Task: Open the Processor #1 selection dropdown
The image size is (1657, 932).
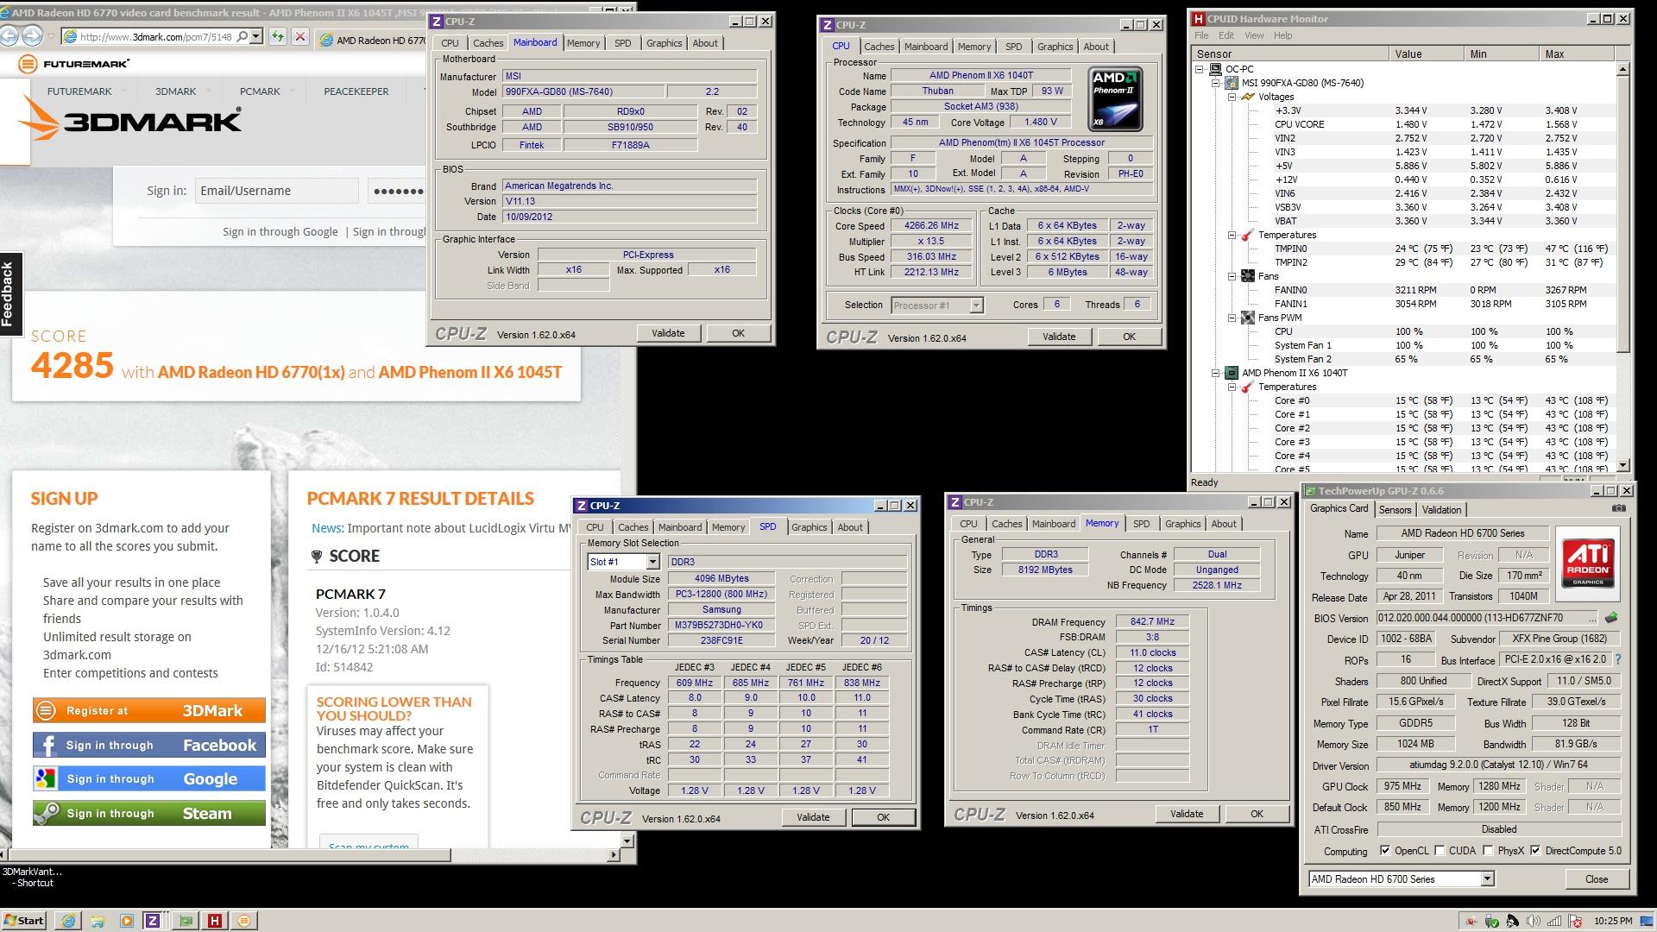Action: pyautogui.click(x=976, y=305)
